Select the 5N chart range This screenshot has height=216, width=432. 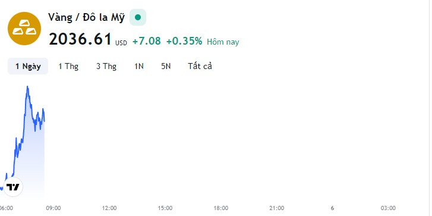click(x=166, y=66)
